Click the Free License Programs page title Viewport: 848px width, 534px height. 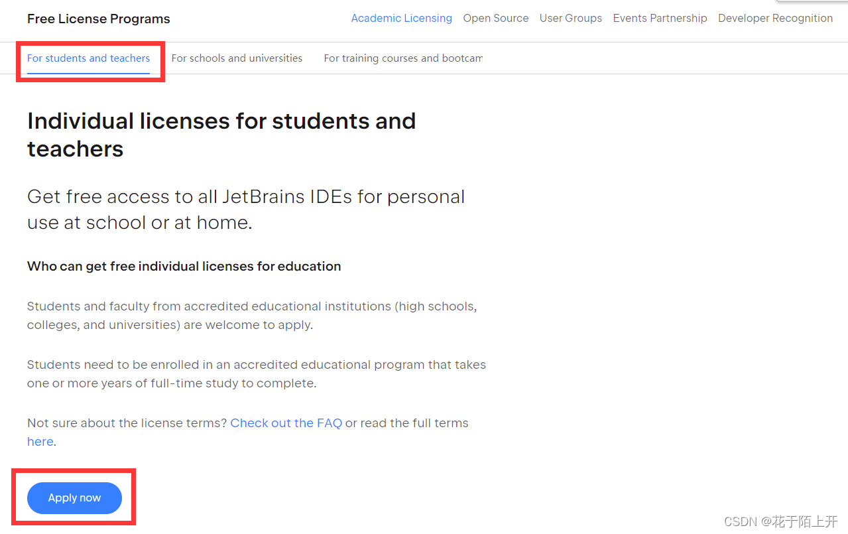tap(98, 19)
